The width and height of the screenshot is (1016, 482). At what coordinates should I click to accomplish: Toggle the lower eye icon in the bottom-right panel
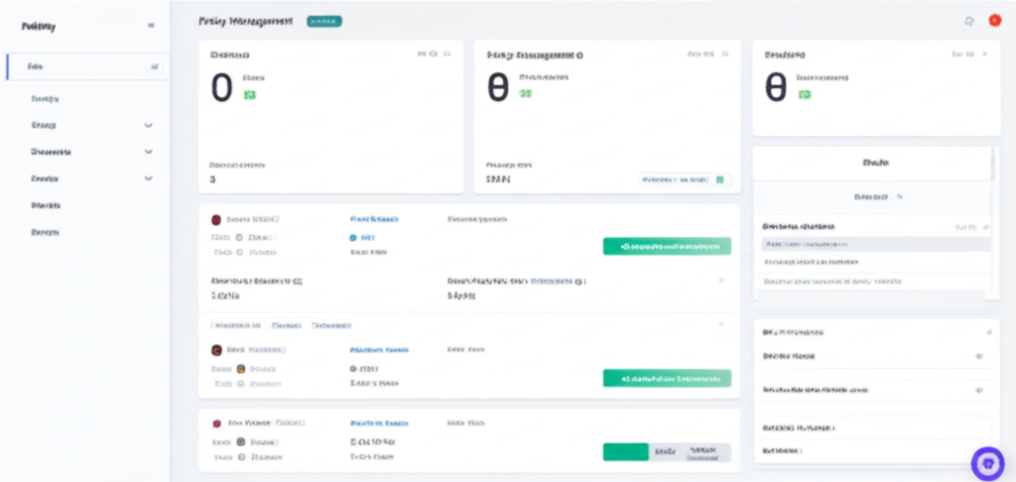(x=979, y=391)
